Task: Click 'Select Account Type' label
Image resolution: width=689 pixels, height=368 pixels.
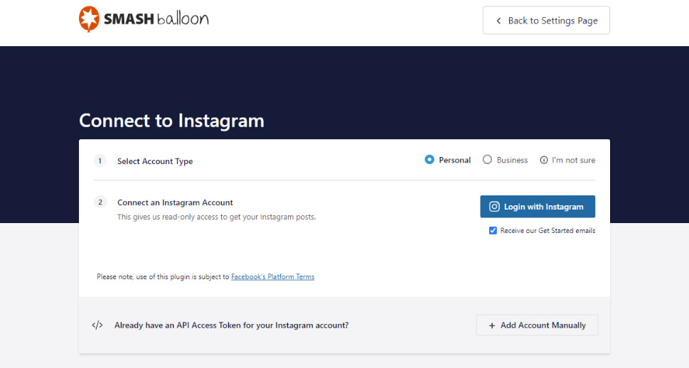Action: coord(155,161)
